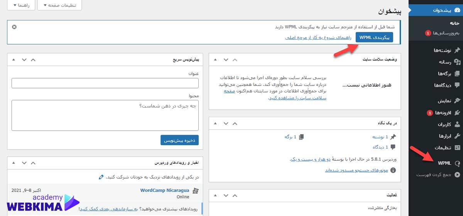Focus the عنوان title input field
The width and height of the screenshot is (463, 216).
tap(105, 83)
